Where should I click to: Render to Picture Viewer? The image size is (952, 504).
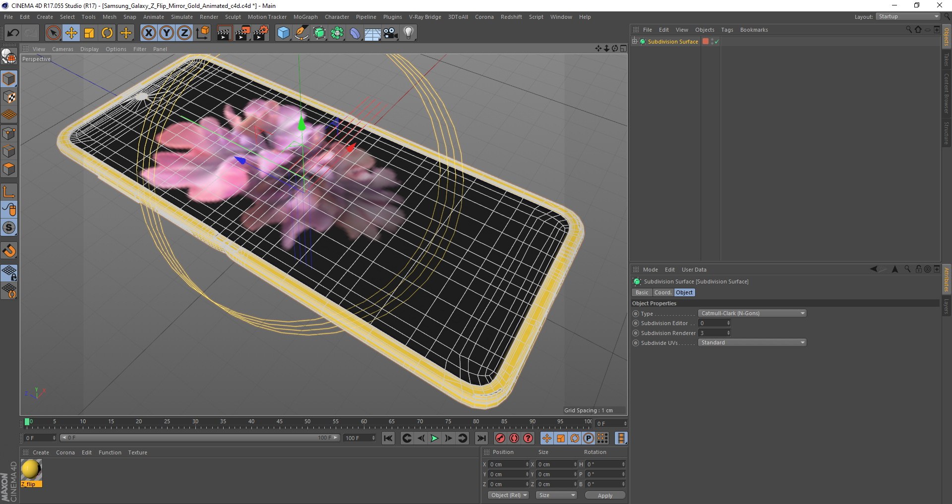click(x=242, y=33)
